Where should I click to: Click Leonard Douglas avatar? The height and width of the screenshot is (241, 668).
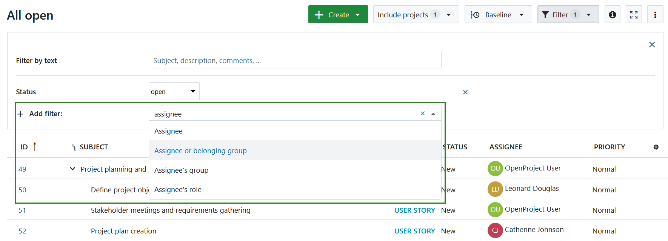pos(495,189)
